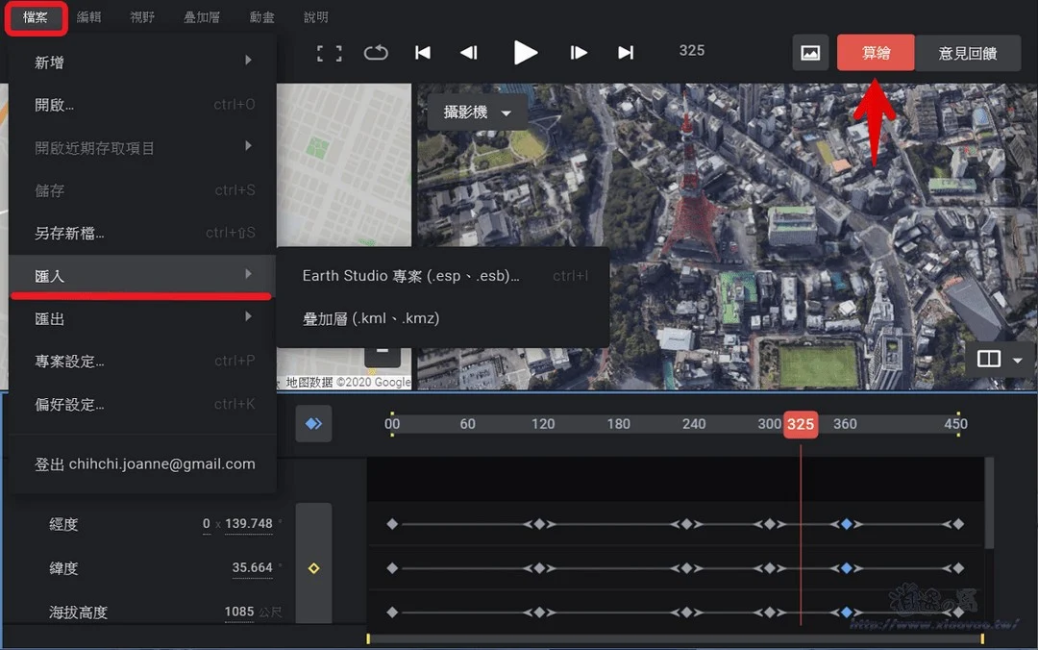The image size is (1038, 650).
Task: Click the current frame number 325 field
Action: 691,51
